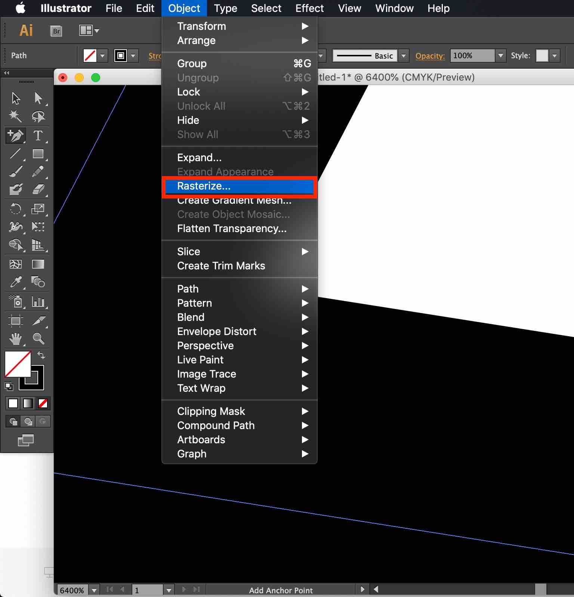Select the Slice tool
This screenshot has width=574, height=597.
click(x=38, y=321)
